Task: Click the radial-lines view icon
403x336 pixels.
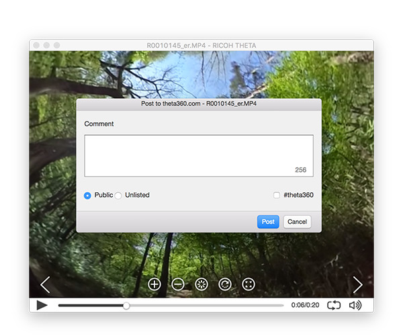Action: coord(201,284)
